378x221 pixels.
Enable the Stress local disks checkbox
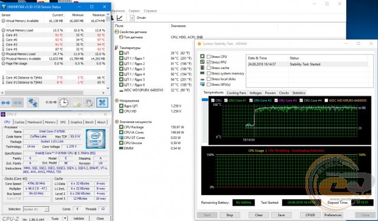(208, 79)
